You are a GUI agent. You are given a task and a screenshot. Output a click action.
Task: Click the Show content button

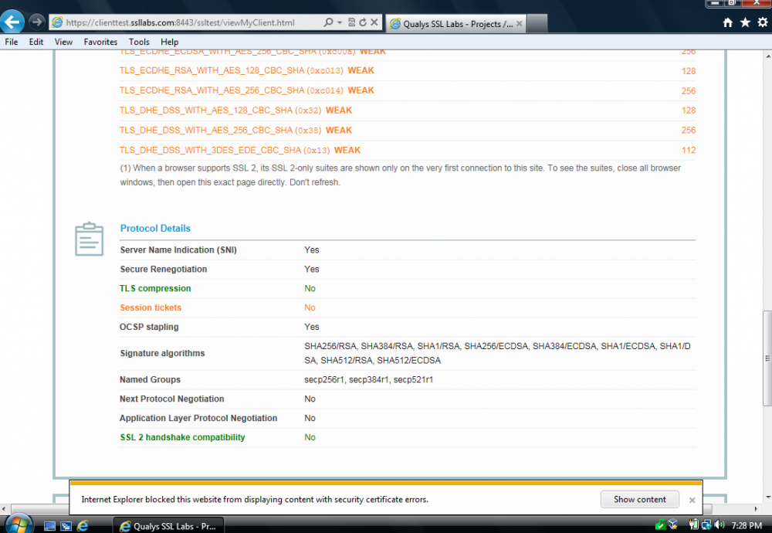[639, 500]
